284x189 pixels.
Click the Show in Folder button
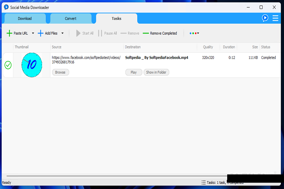click(156, 72)
